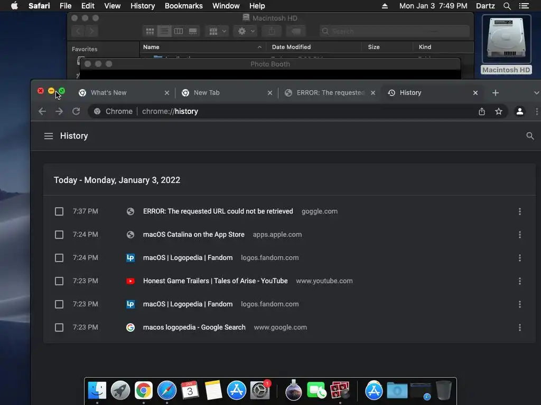Screen dimensions: 541x405
Task: Open the Apple menu
Action: click(14, 6)
